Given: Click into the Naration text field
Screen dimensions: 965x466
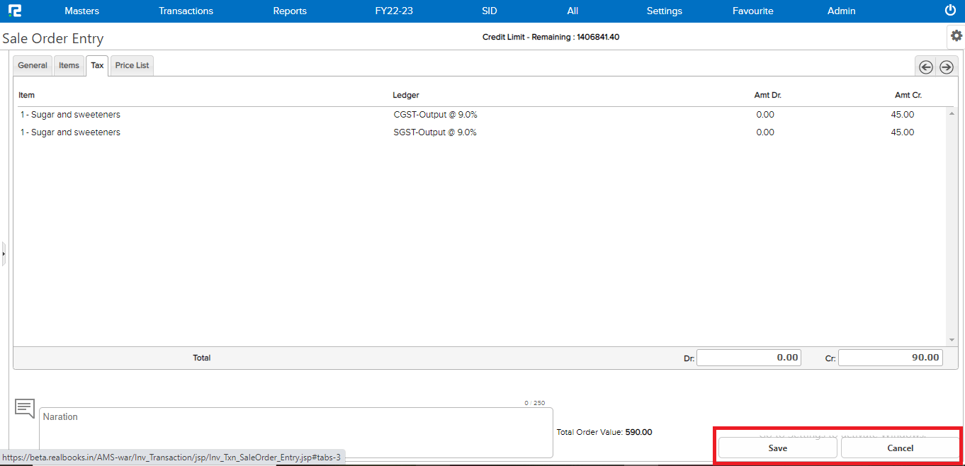Looking at the screenshot, I should [295, 432].
